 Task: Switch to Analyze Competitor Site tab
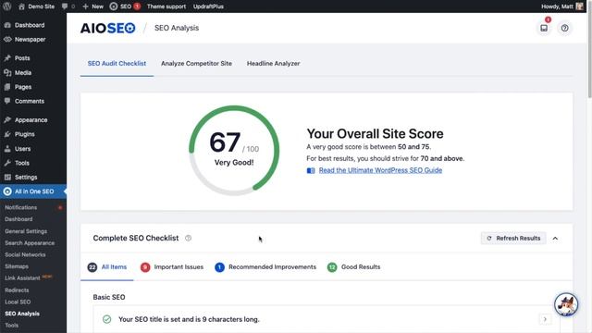[196, 64]
